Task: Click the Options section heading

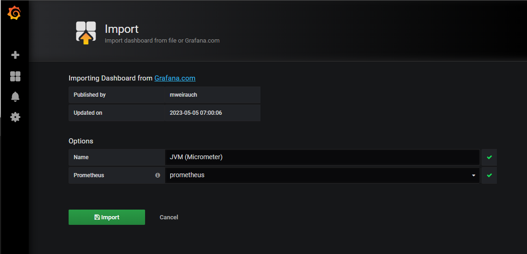Action: pyautogui.click(x=81, y=141)
